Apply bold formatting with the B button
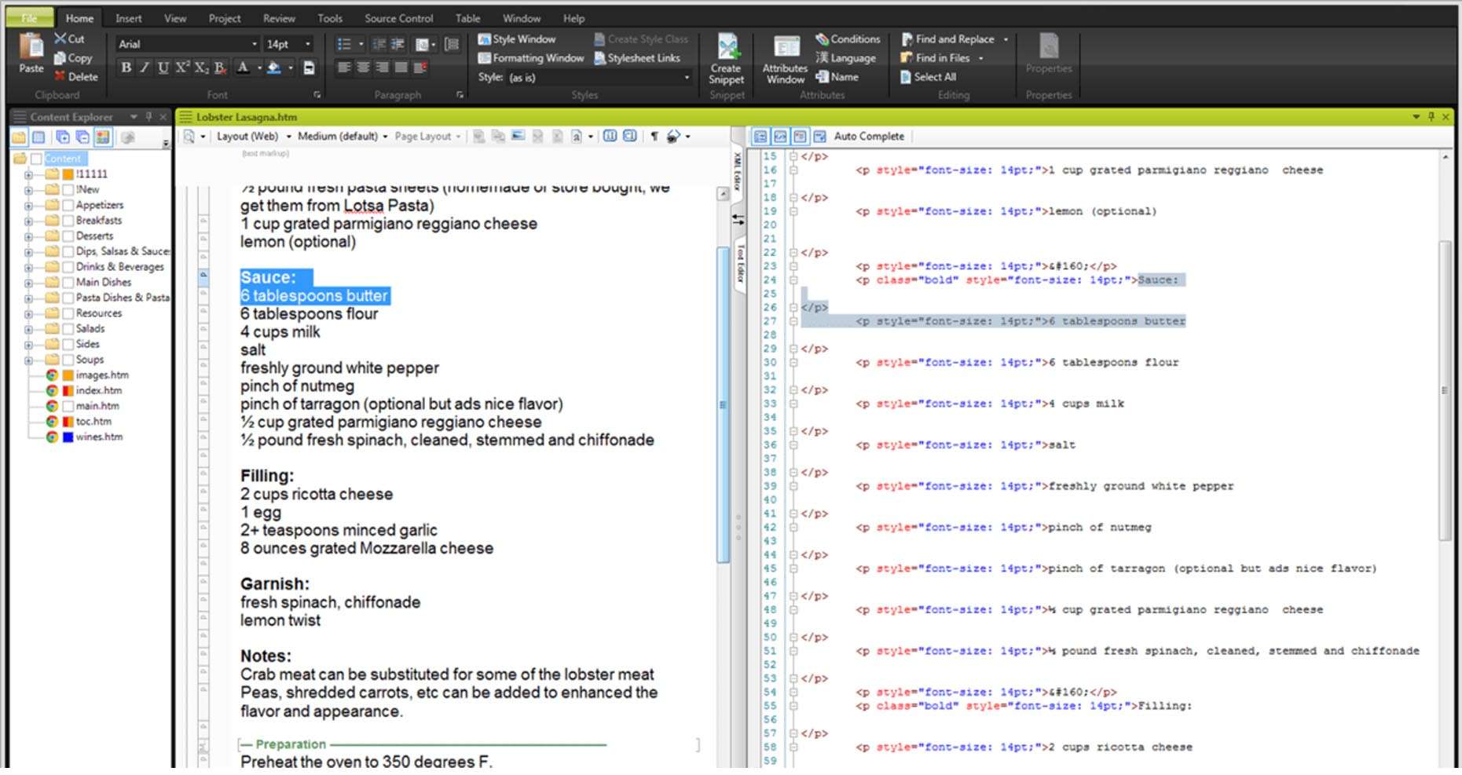 click(126, 68)
